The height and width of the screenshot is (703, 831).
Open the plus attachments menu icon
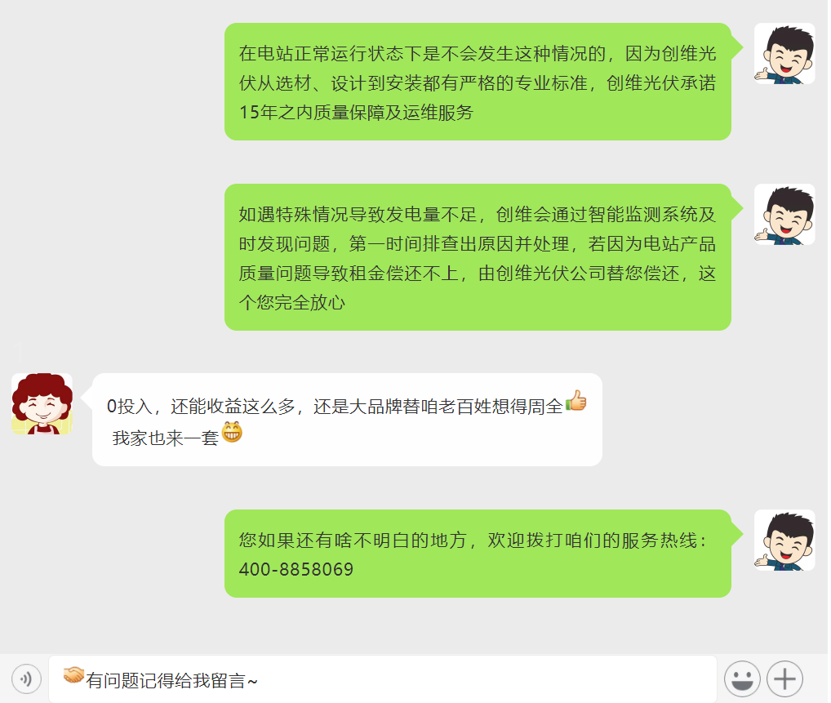(785, 679)
